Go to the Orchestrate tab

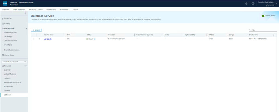(x=51, y=9)
